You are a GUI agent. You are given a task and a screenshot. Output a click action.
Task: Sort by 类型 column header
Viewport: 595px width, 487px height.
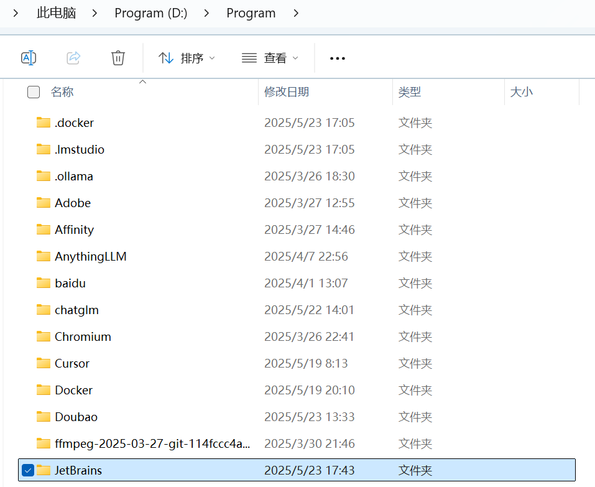pyautogui.click(x=410, y=92)
